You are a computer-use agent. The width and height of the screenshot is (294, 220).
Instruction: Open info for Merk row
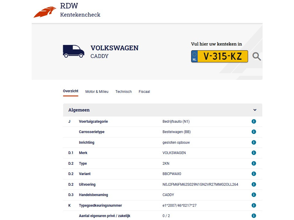click(x=254, y=153)
